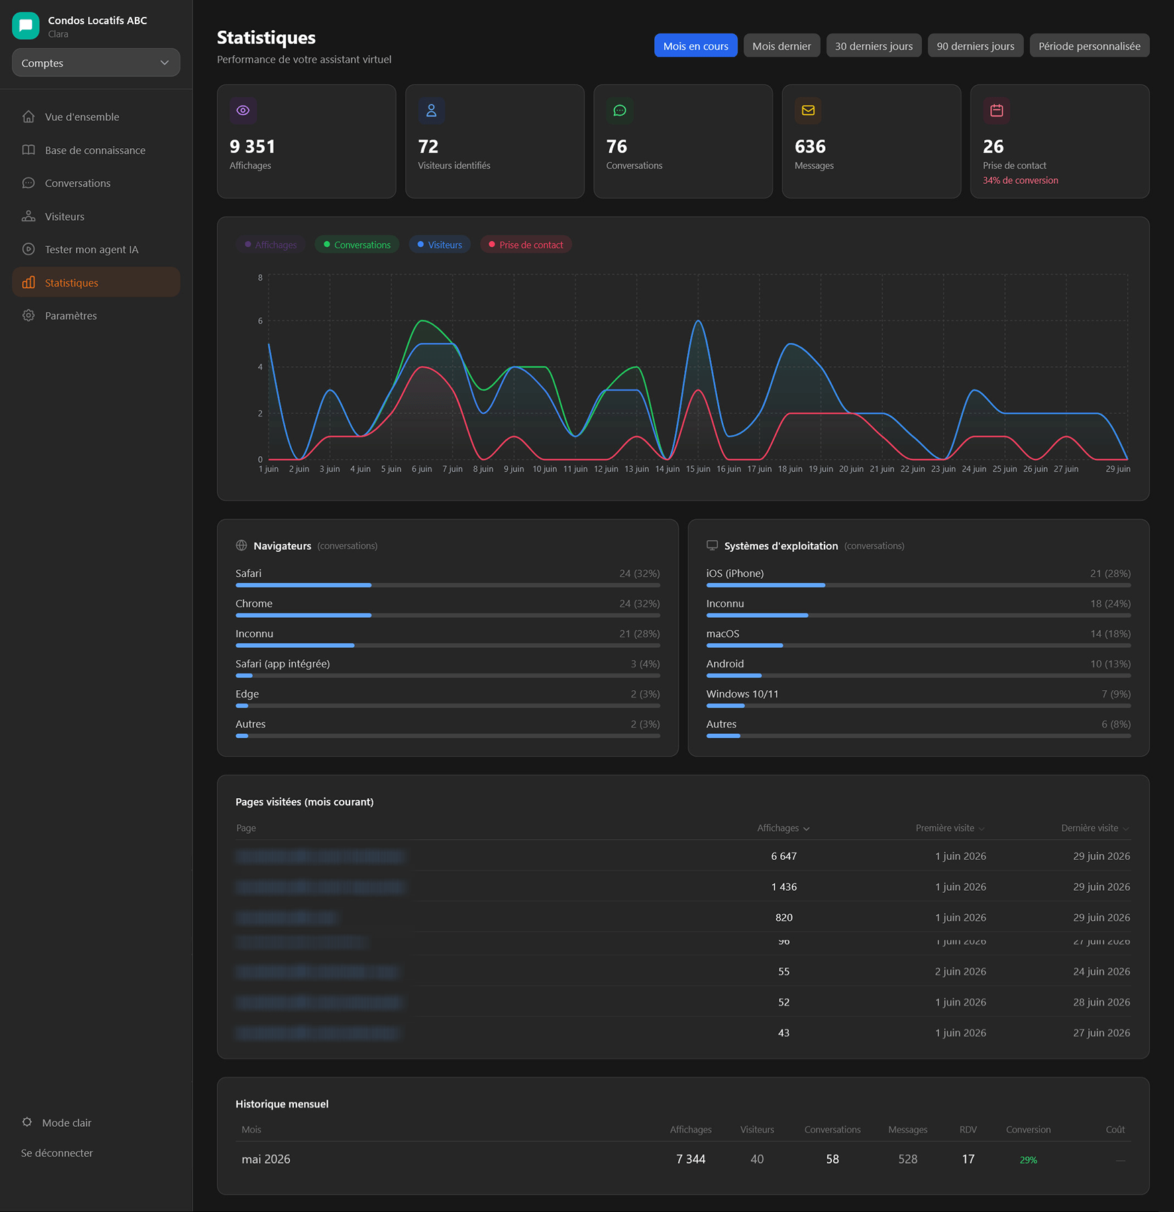
Task: Click the Affichages eye icon card
Action: pyautogui.click(x=243, y=111)
